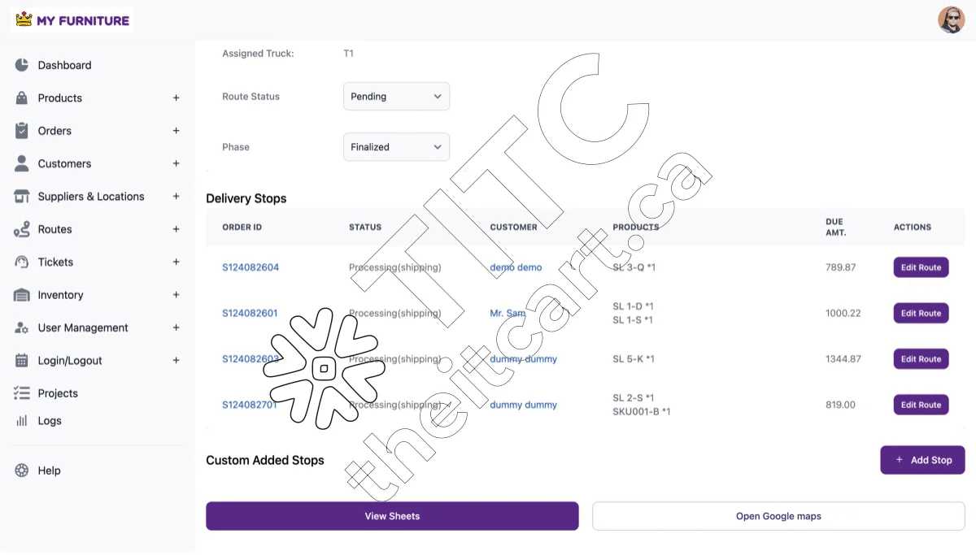The height and width of the screenshot is (555, 976).
Task: Click the Dashboard pie chart icon
Action: [22, 65]
